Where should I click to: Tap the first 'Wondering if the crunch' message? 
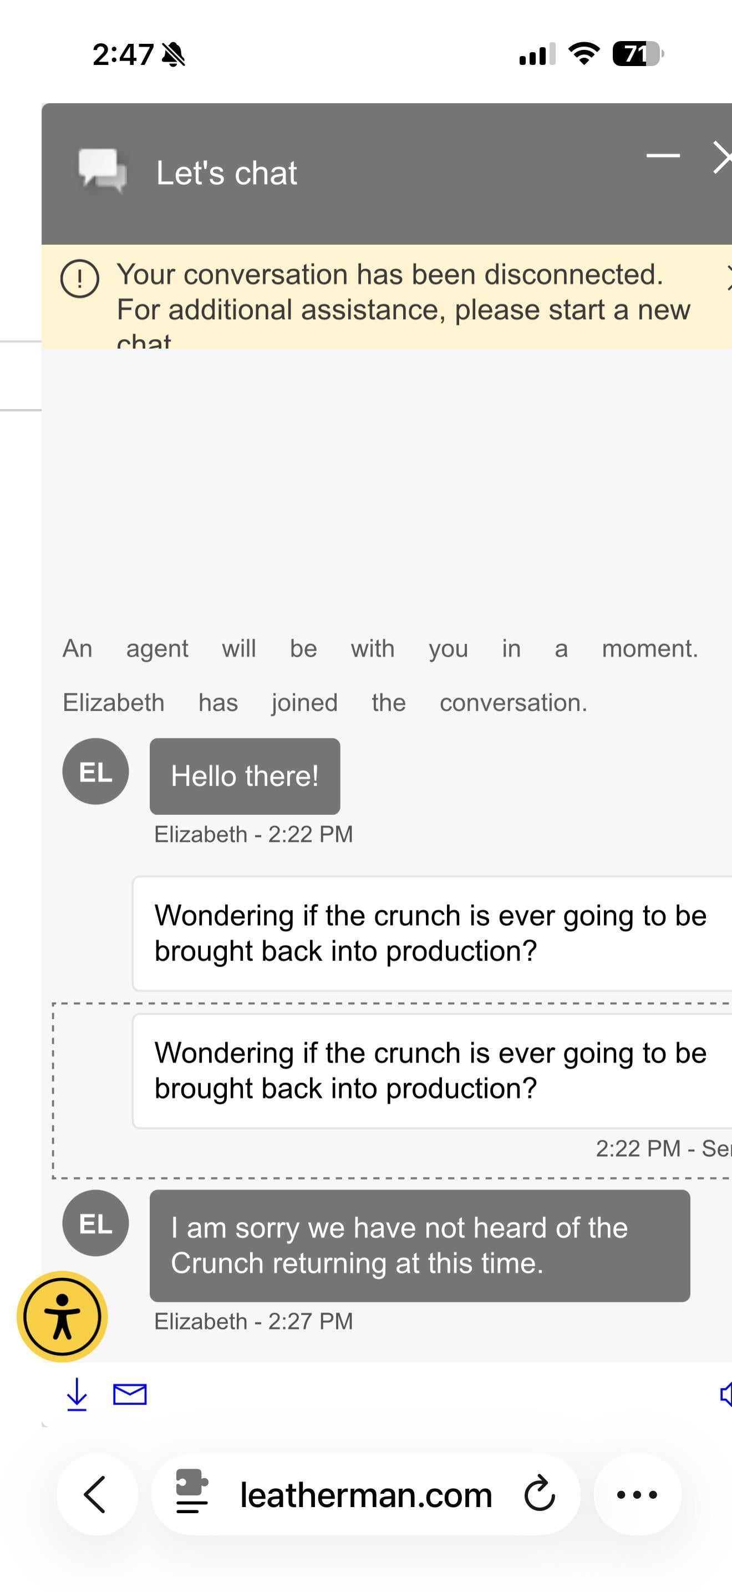tap(431, 933)
